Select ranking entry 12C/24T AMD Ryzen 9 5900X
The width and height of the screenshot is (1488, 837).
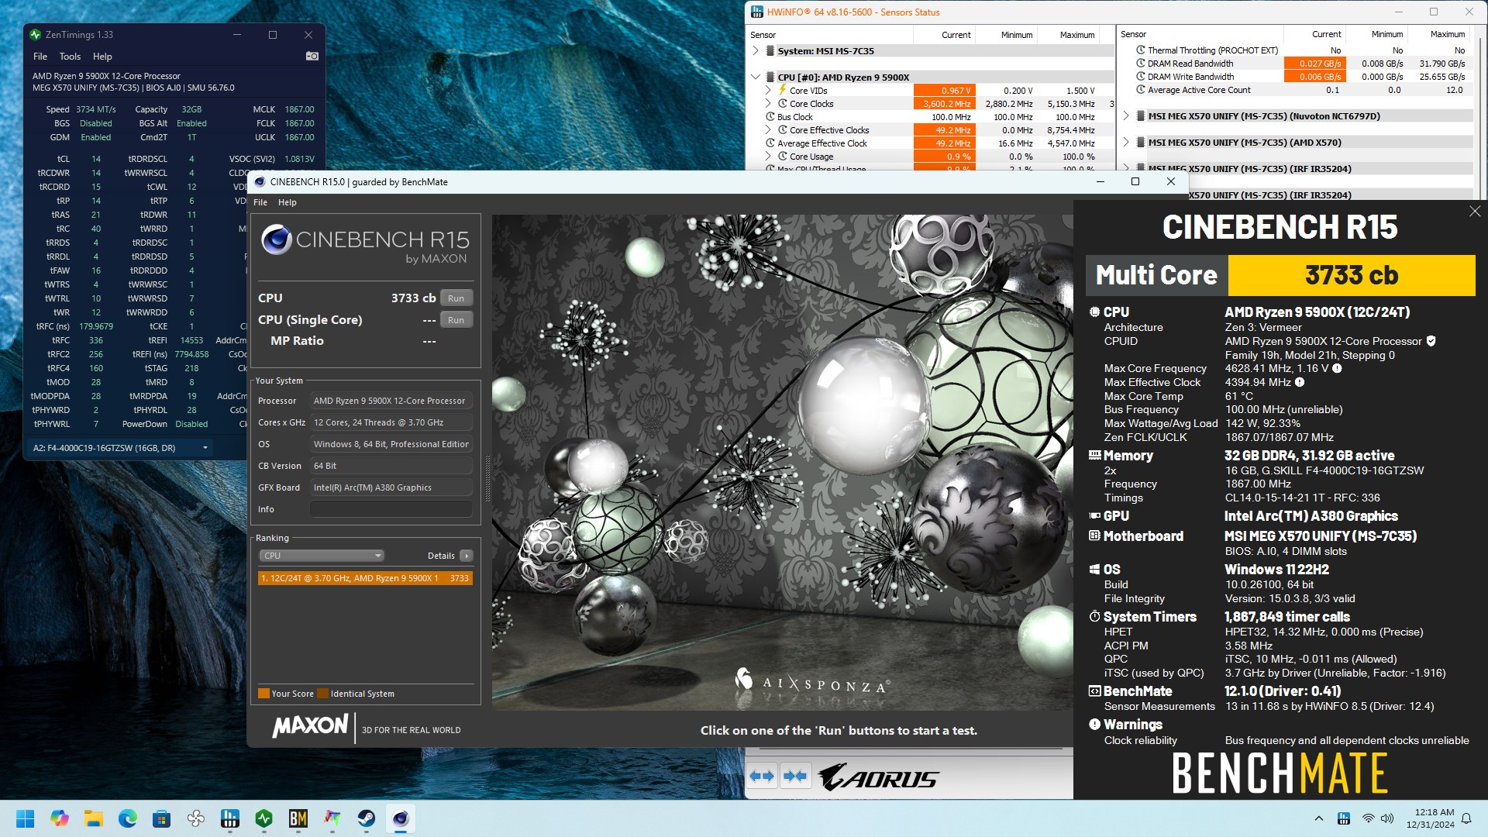click(x=365, y=578)
